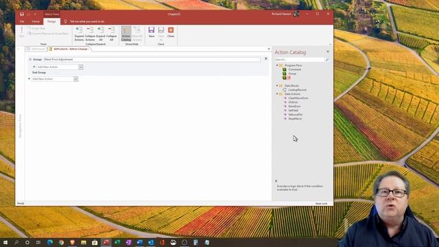
Task: Click the Action Catalog search field
Action: [x=299, y=60]
